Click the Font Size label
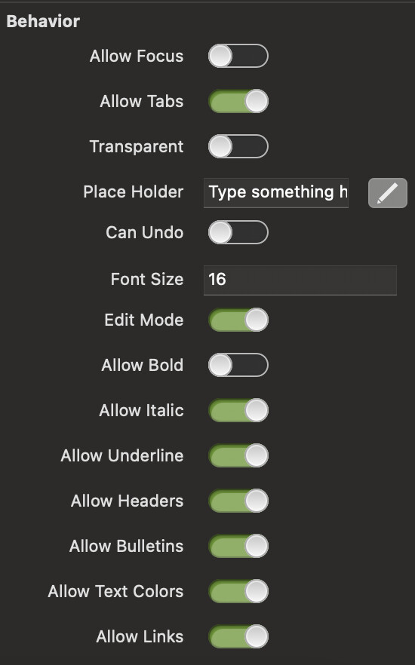Viewport: 415px width, 665px height. click(x=147, y=279)
